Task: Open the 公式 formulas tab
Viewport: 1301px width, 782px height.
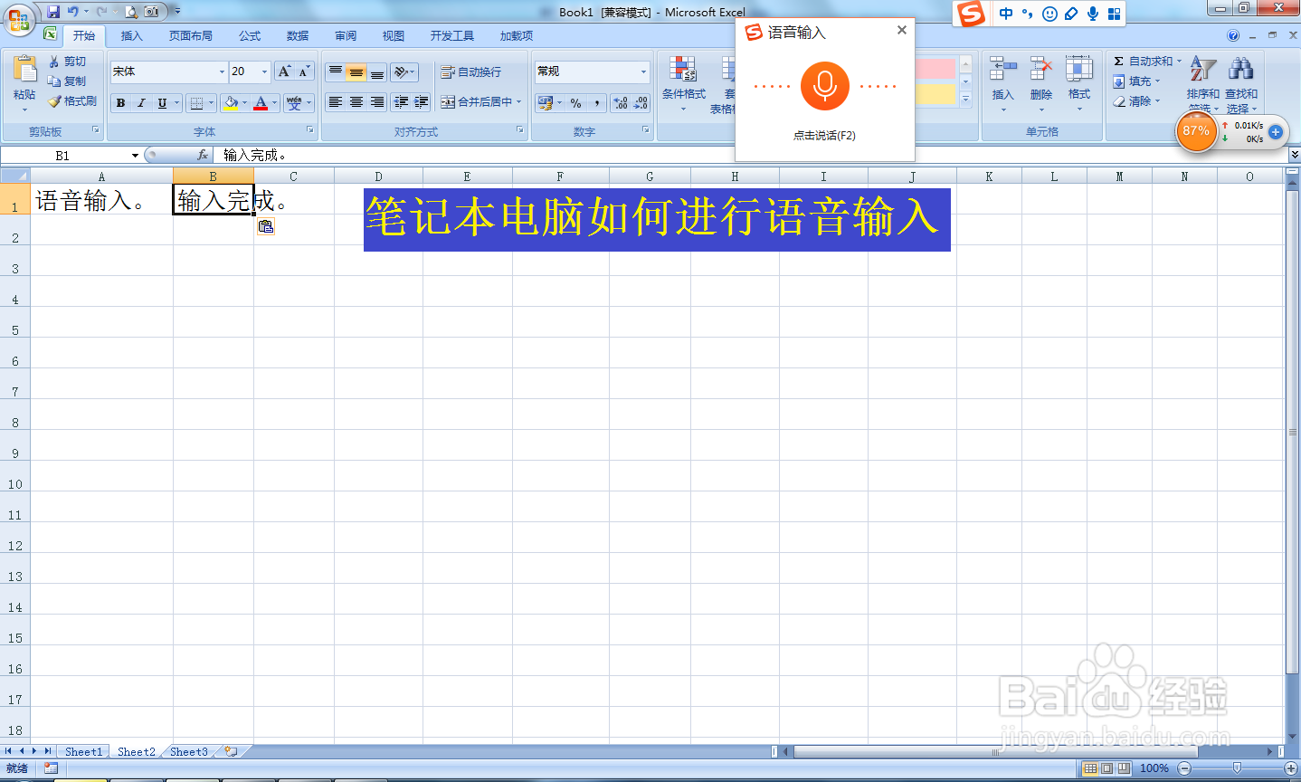Action: pos(250,36)
